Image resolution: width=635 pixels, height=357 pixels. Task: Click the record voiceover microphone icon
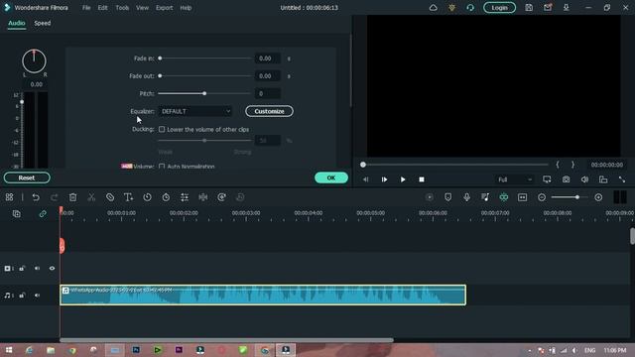(466, 197)
